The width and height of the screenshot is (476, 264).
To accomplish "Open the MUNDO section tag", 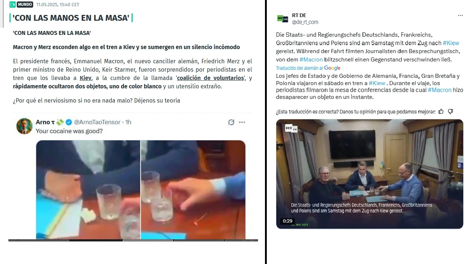I will 25,5.
